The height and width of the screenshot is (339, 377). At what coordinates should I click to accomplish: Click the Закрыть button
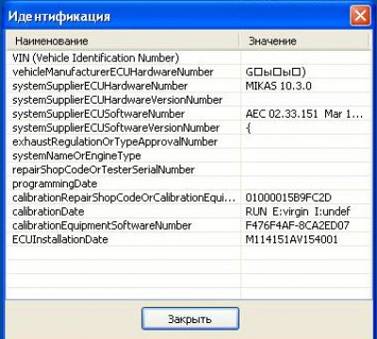coord(190,318)
